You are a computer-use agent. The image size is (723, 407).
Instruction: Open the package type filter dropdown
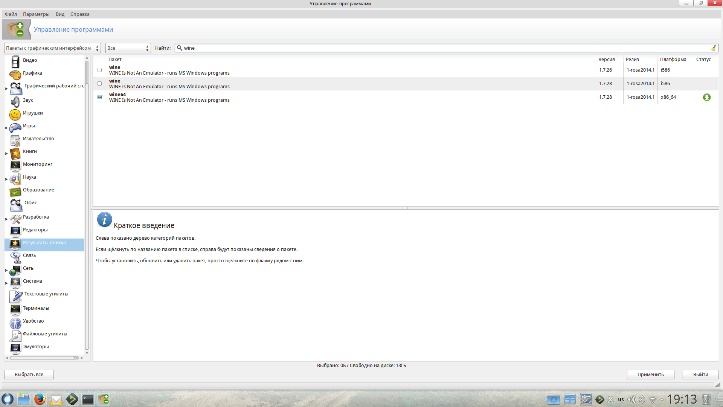tap(52, 48)
